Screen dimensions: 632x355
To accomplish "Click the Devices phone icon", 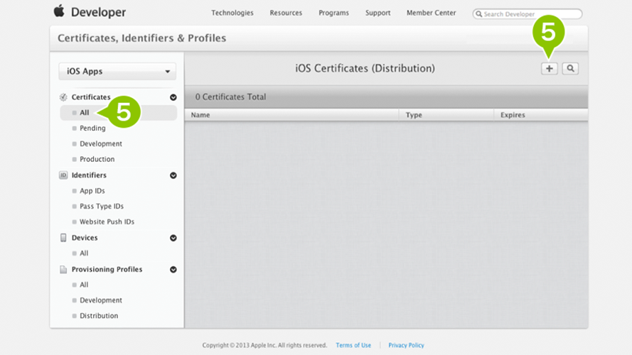I will click(x=63, y=237).
